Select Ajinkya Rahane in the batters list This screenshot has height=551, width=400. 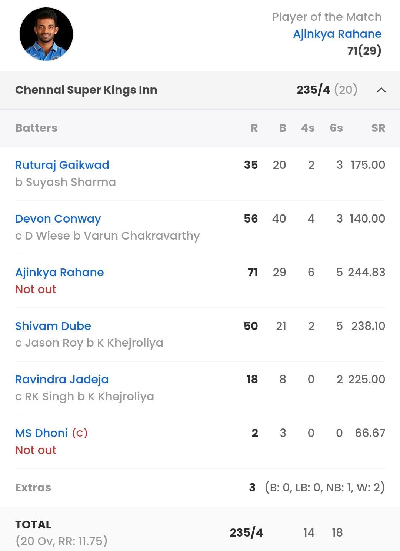59,273
